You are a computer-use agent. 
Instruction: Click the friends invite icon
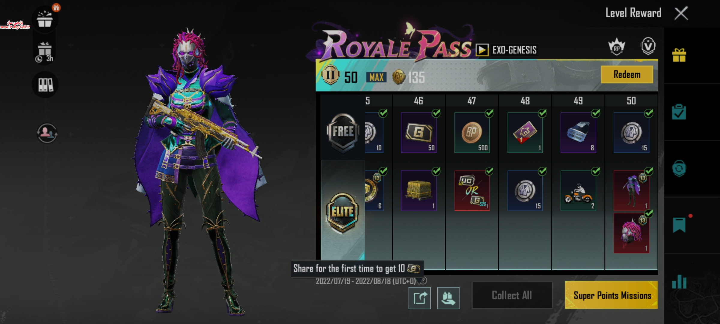tap(47, 133)
